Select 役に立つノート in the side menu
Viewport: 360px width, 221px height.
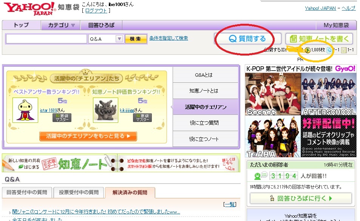coord(205,139)
